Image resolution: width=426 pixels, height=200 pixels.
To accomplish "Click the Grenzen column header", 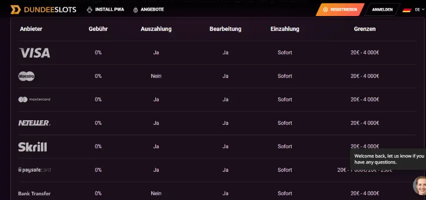I will pyautogui.click(x=364, y=29).
